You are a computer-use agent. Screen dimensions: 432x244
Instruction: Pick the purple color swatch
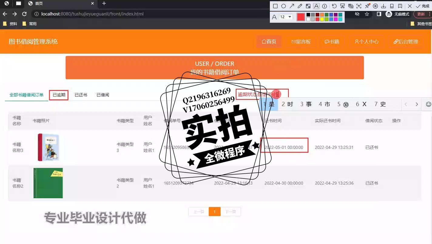pos(336,15)
